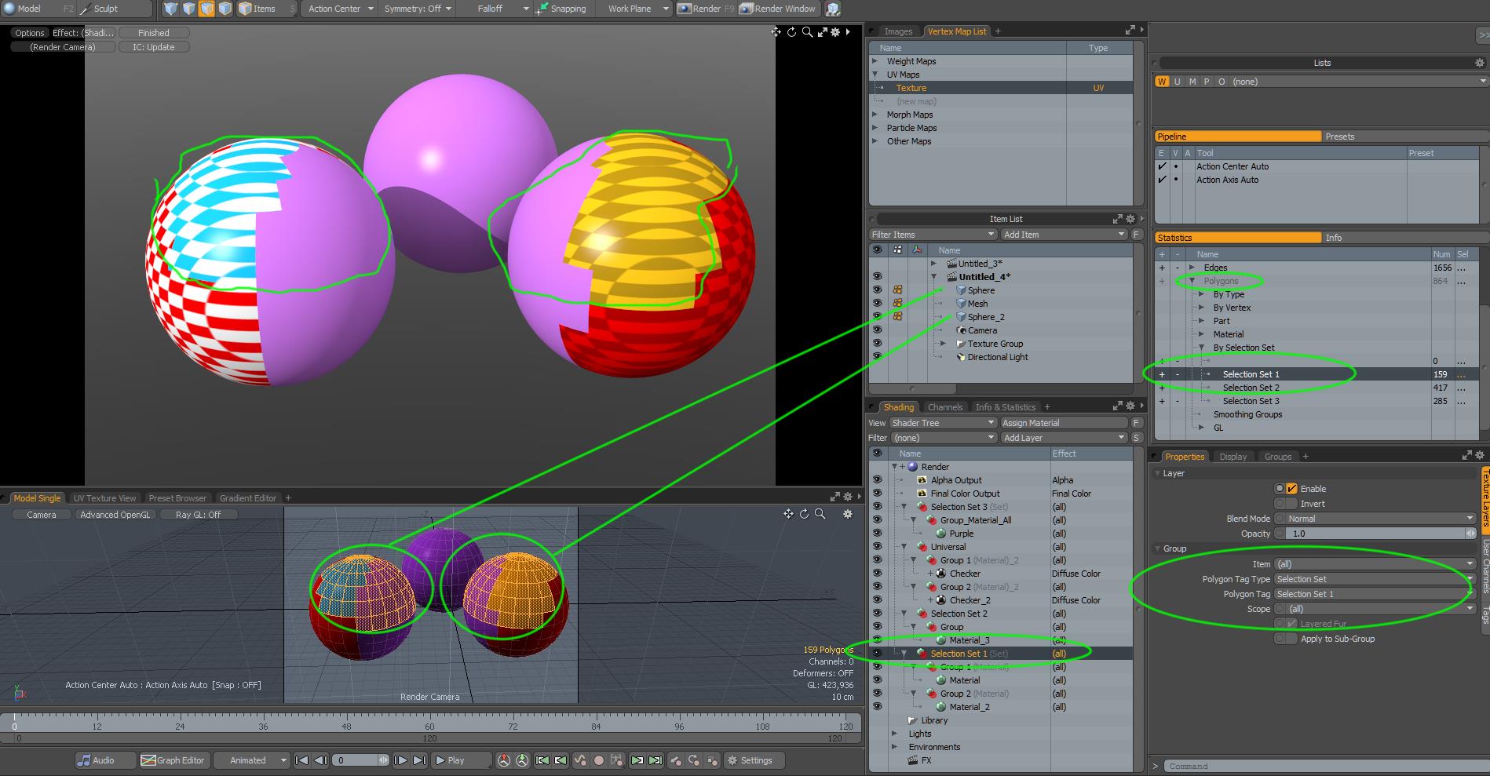This screenshot has height=776, width=1490.
Task: Toggle the Enable layer checkbox
Action: (1292, 488)
